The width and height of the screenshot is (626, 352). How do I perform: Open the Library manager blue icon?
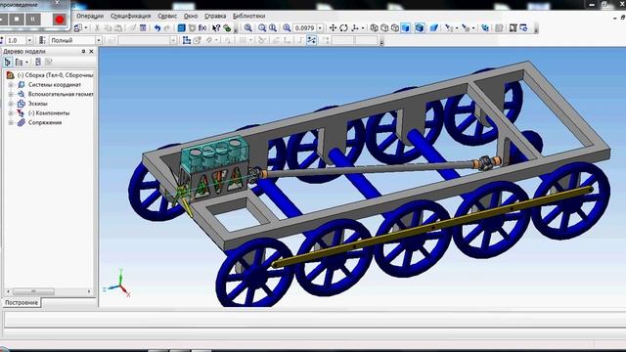coord(181,28)
